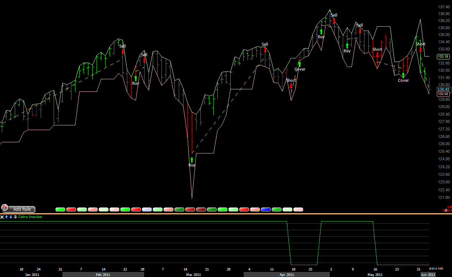The width and height of the screenshot is (452, 277).
Task: Click the May 2011 month label
Action: tap(375, 274)
